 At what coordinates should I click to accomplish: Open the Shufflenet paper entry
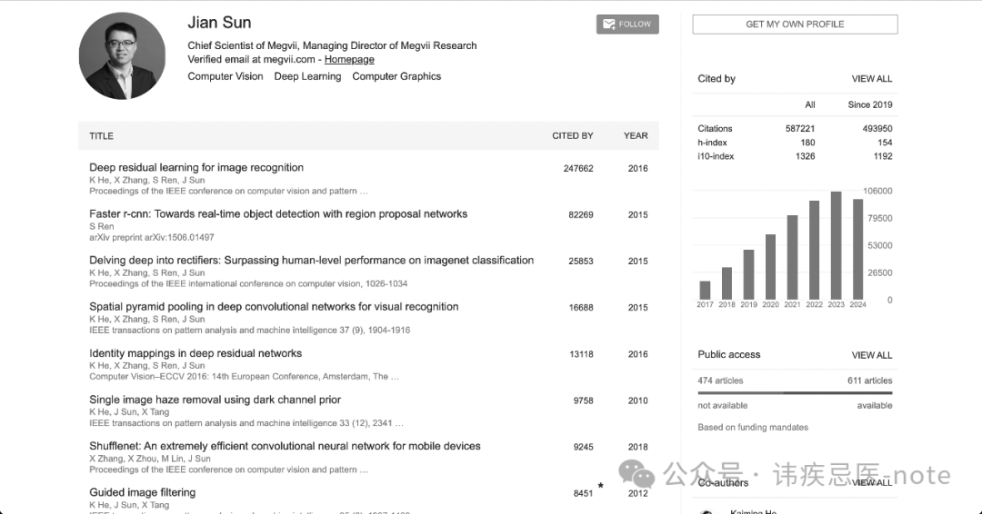pyautogui.click(x=285, y=446)
